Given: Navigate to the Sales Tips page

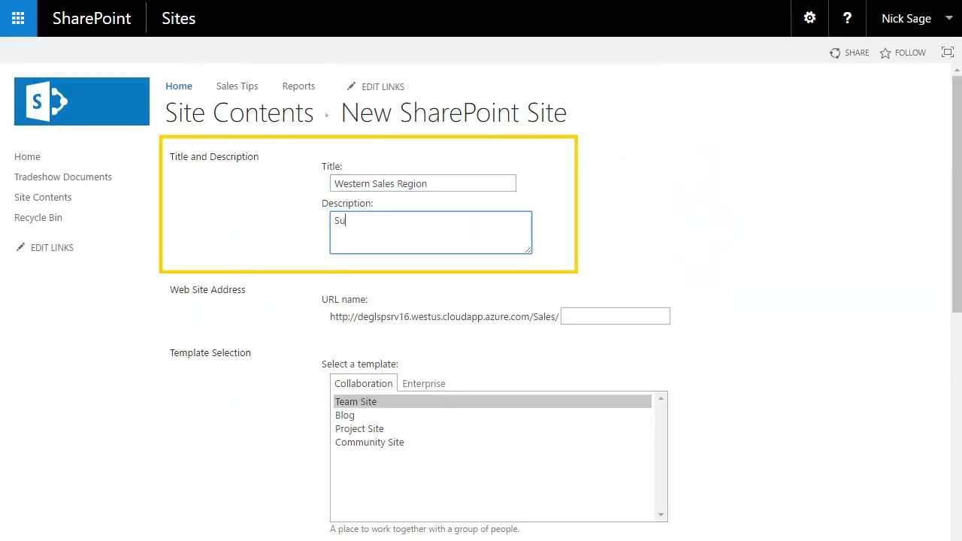Looking at the screenshot, I should tap(237, 86).
